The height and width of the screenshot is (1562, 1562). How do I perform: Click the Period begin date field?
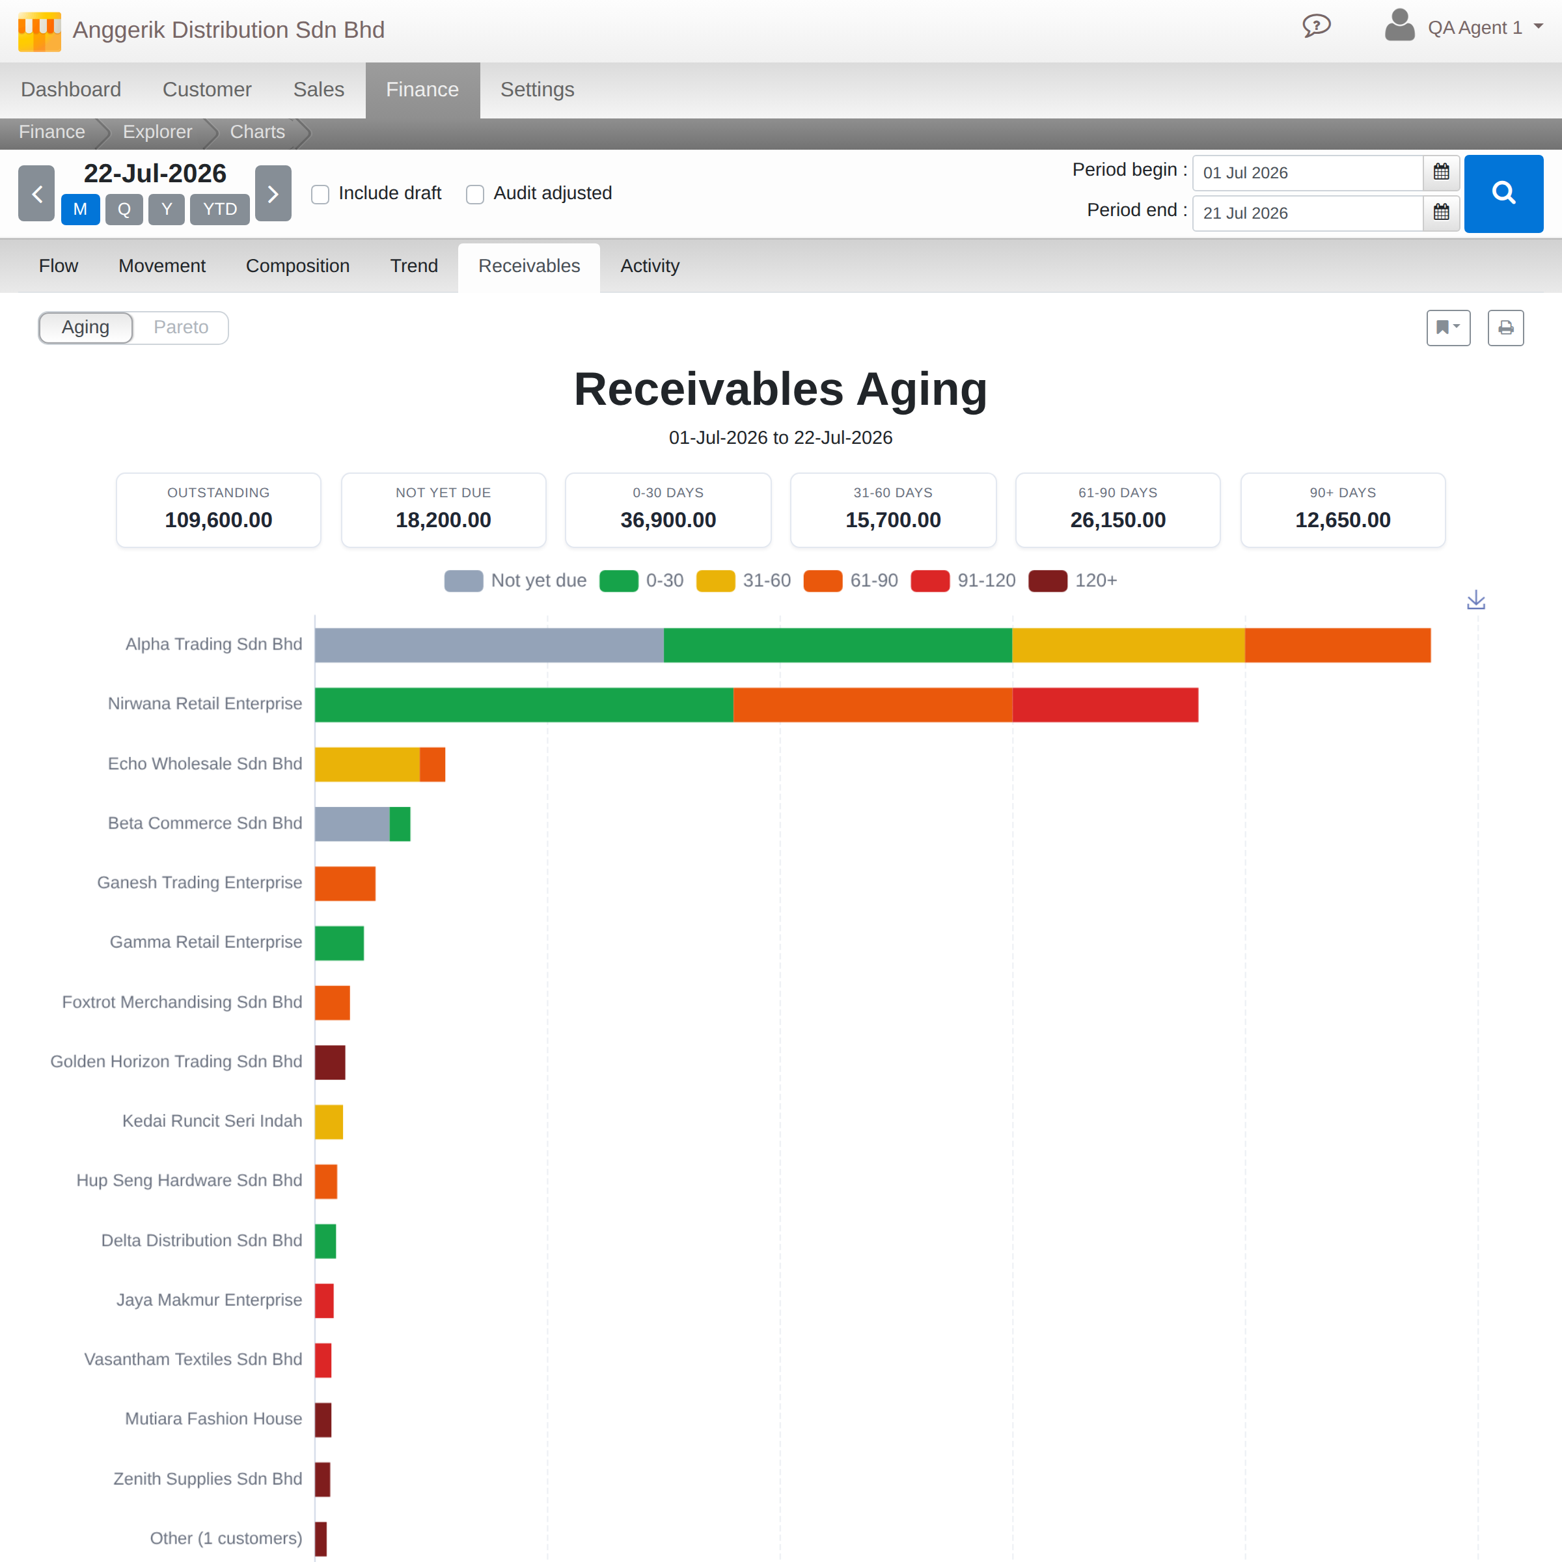click(1308, 173)
